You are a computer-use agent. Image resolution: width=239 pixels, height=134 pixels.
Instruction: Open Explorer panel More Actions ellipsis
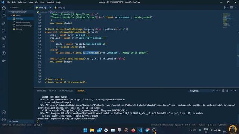30,7
